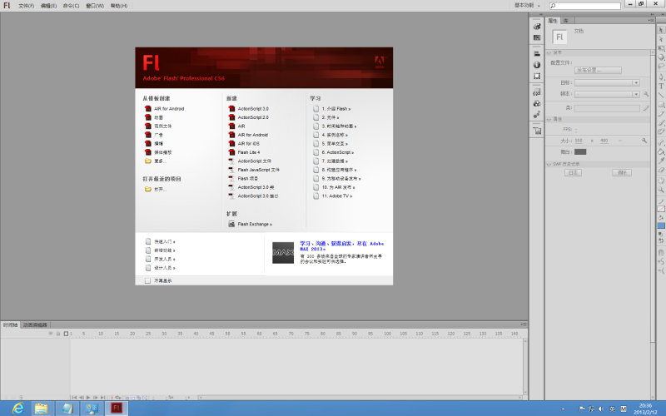Toggle show all layers as outlines
Screen dimensions: 666x416
pyautogui.click(x=66, y=334)
